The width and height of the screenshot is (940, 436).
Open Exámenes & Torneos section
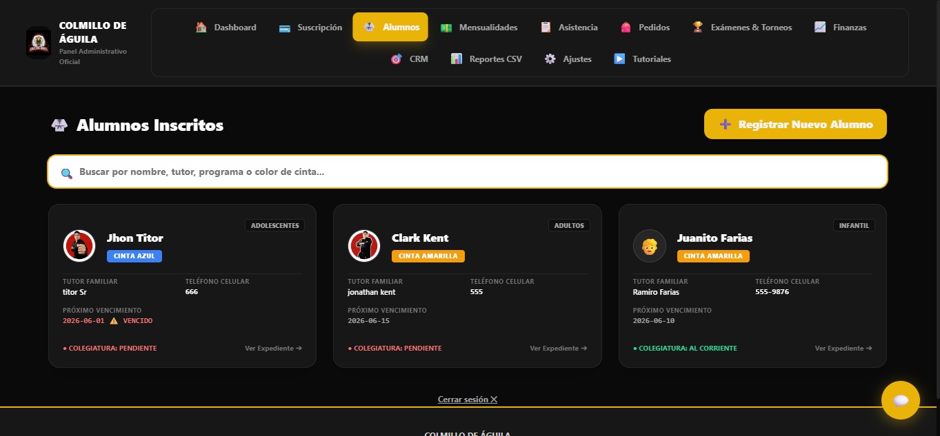coord(742,28)
